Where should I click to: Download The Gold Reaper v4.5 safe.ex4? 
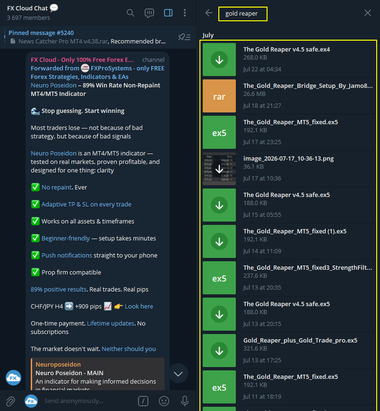coord(219,60)
